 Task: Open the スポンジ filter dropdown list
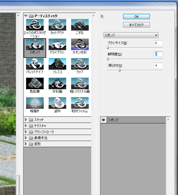tap(131, 35)
